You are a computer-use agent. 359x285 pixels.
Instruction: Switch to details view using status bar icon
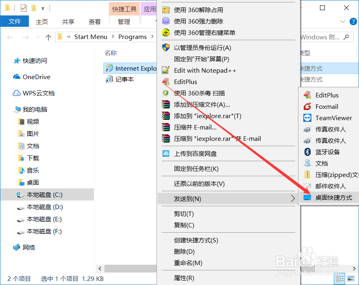pyautogui.click(x=340, y=279)
